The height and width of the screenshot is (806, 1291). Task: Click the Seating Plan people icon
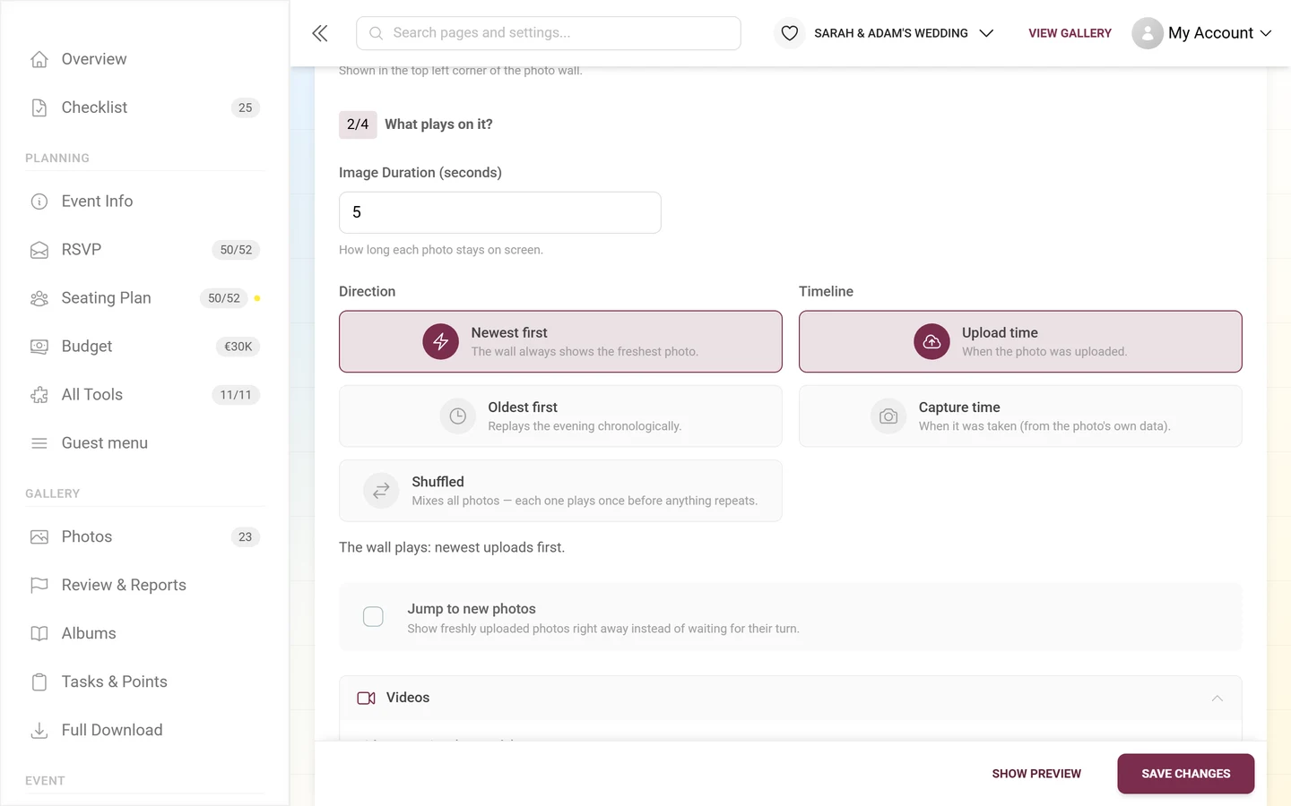[39, 298]
